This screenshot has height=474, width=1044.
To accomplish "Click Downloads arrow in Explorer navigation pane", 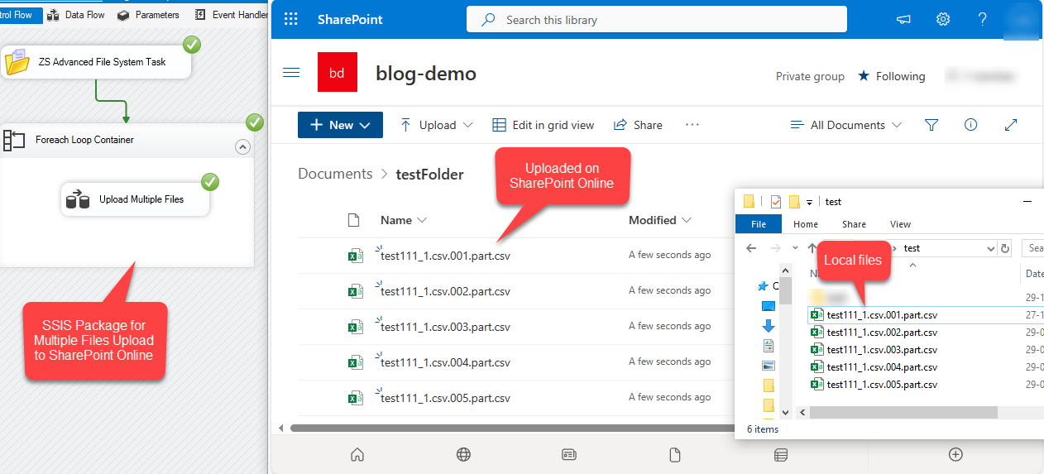I will click(769, 326).
